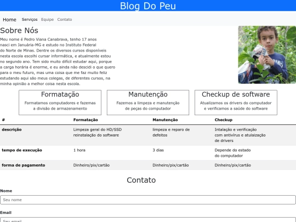Click 'Depende do estado do computador' cell
296x222 pixels.
point(232,153)
